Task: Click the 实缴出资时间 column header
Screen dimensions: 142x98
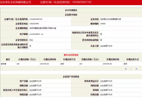Action: point(113,59)
